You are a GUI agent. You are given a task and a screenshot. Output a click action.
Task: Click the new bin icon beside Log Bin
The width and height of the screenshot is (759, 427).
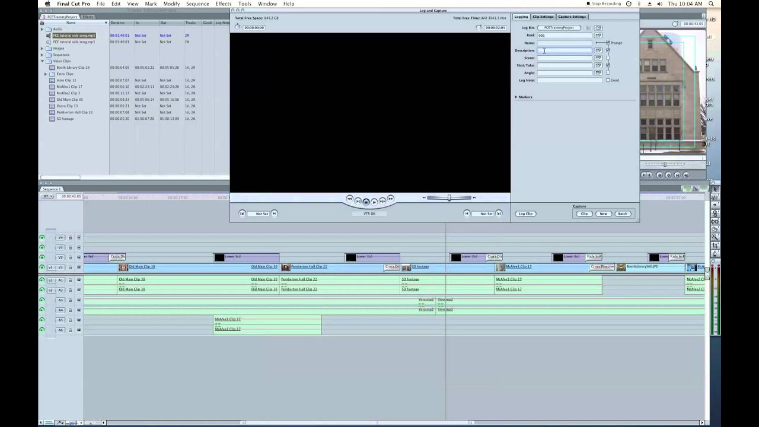coord(598,28)
